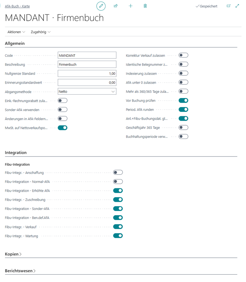Click the trash delete icon
This screenshot has width=246, height=282.
coord(145,6)
